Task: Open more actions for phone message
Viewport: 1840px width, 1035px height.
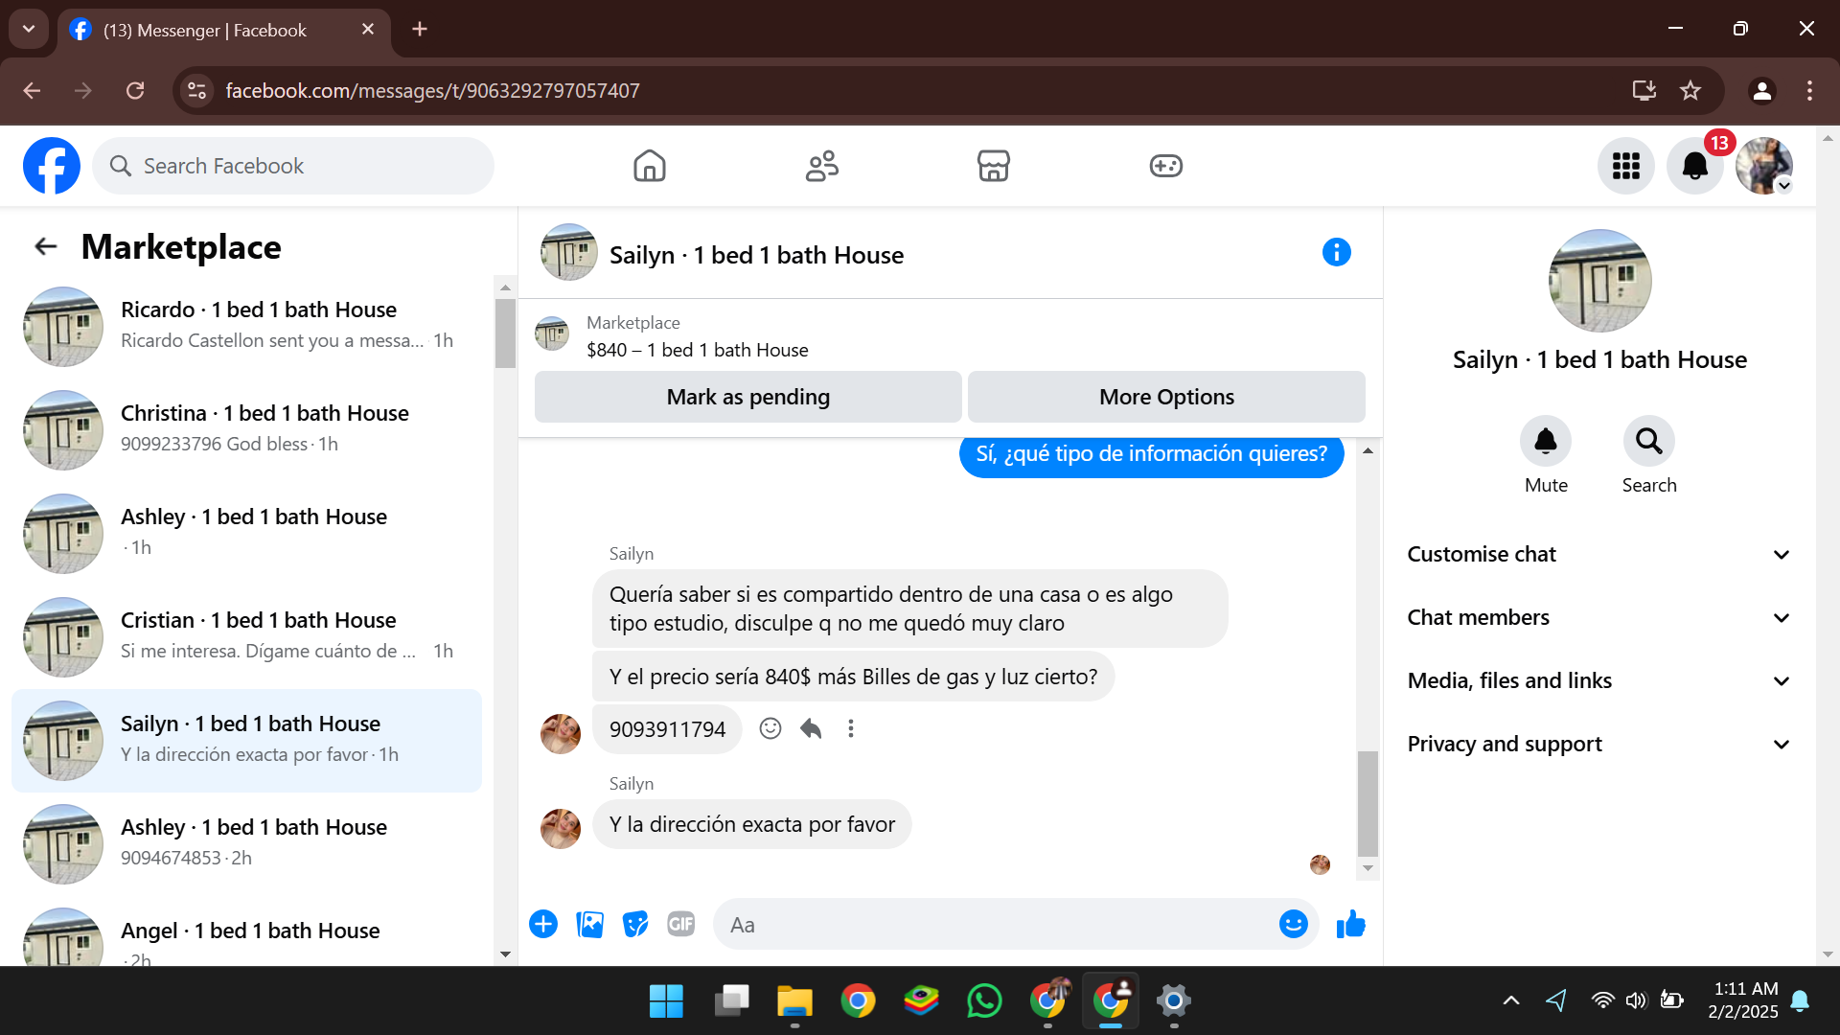Action: [851, 729]
